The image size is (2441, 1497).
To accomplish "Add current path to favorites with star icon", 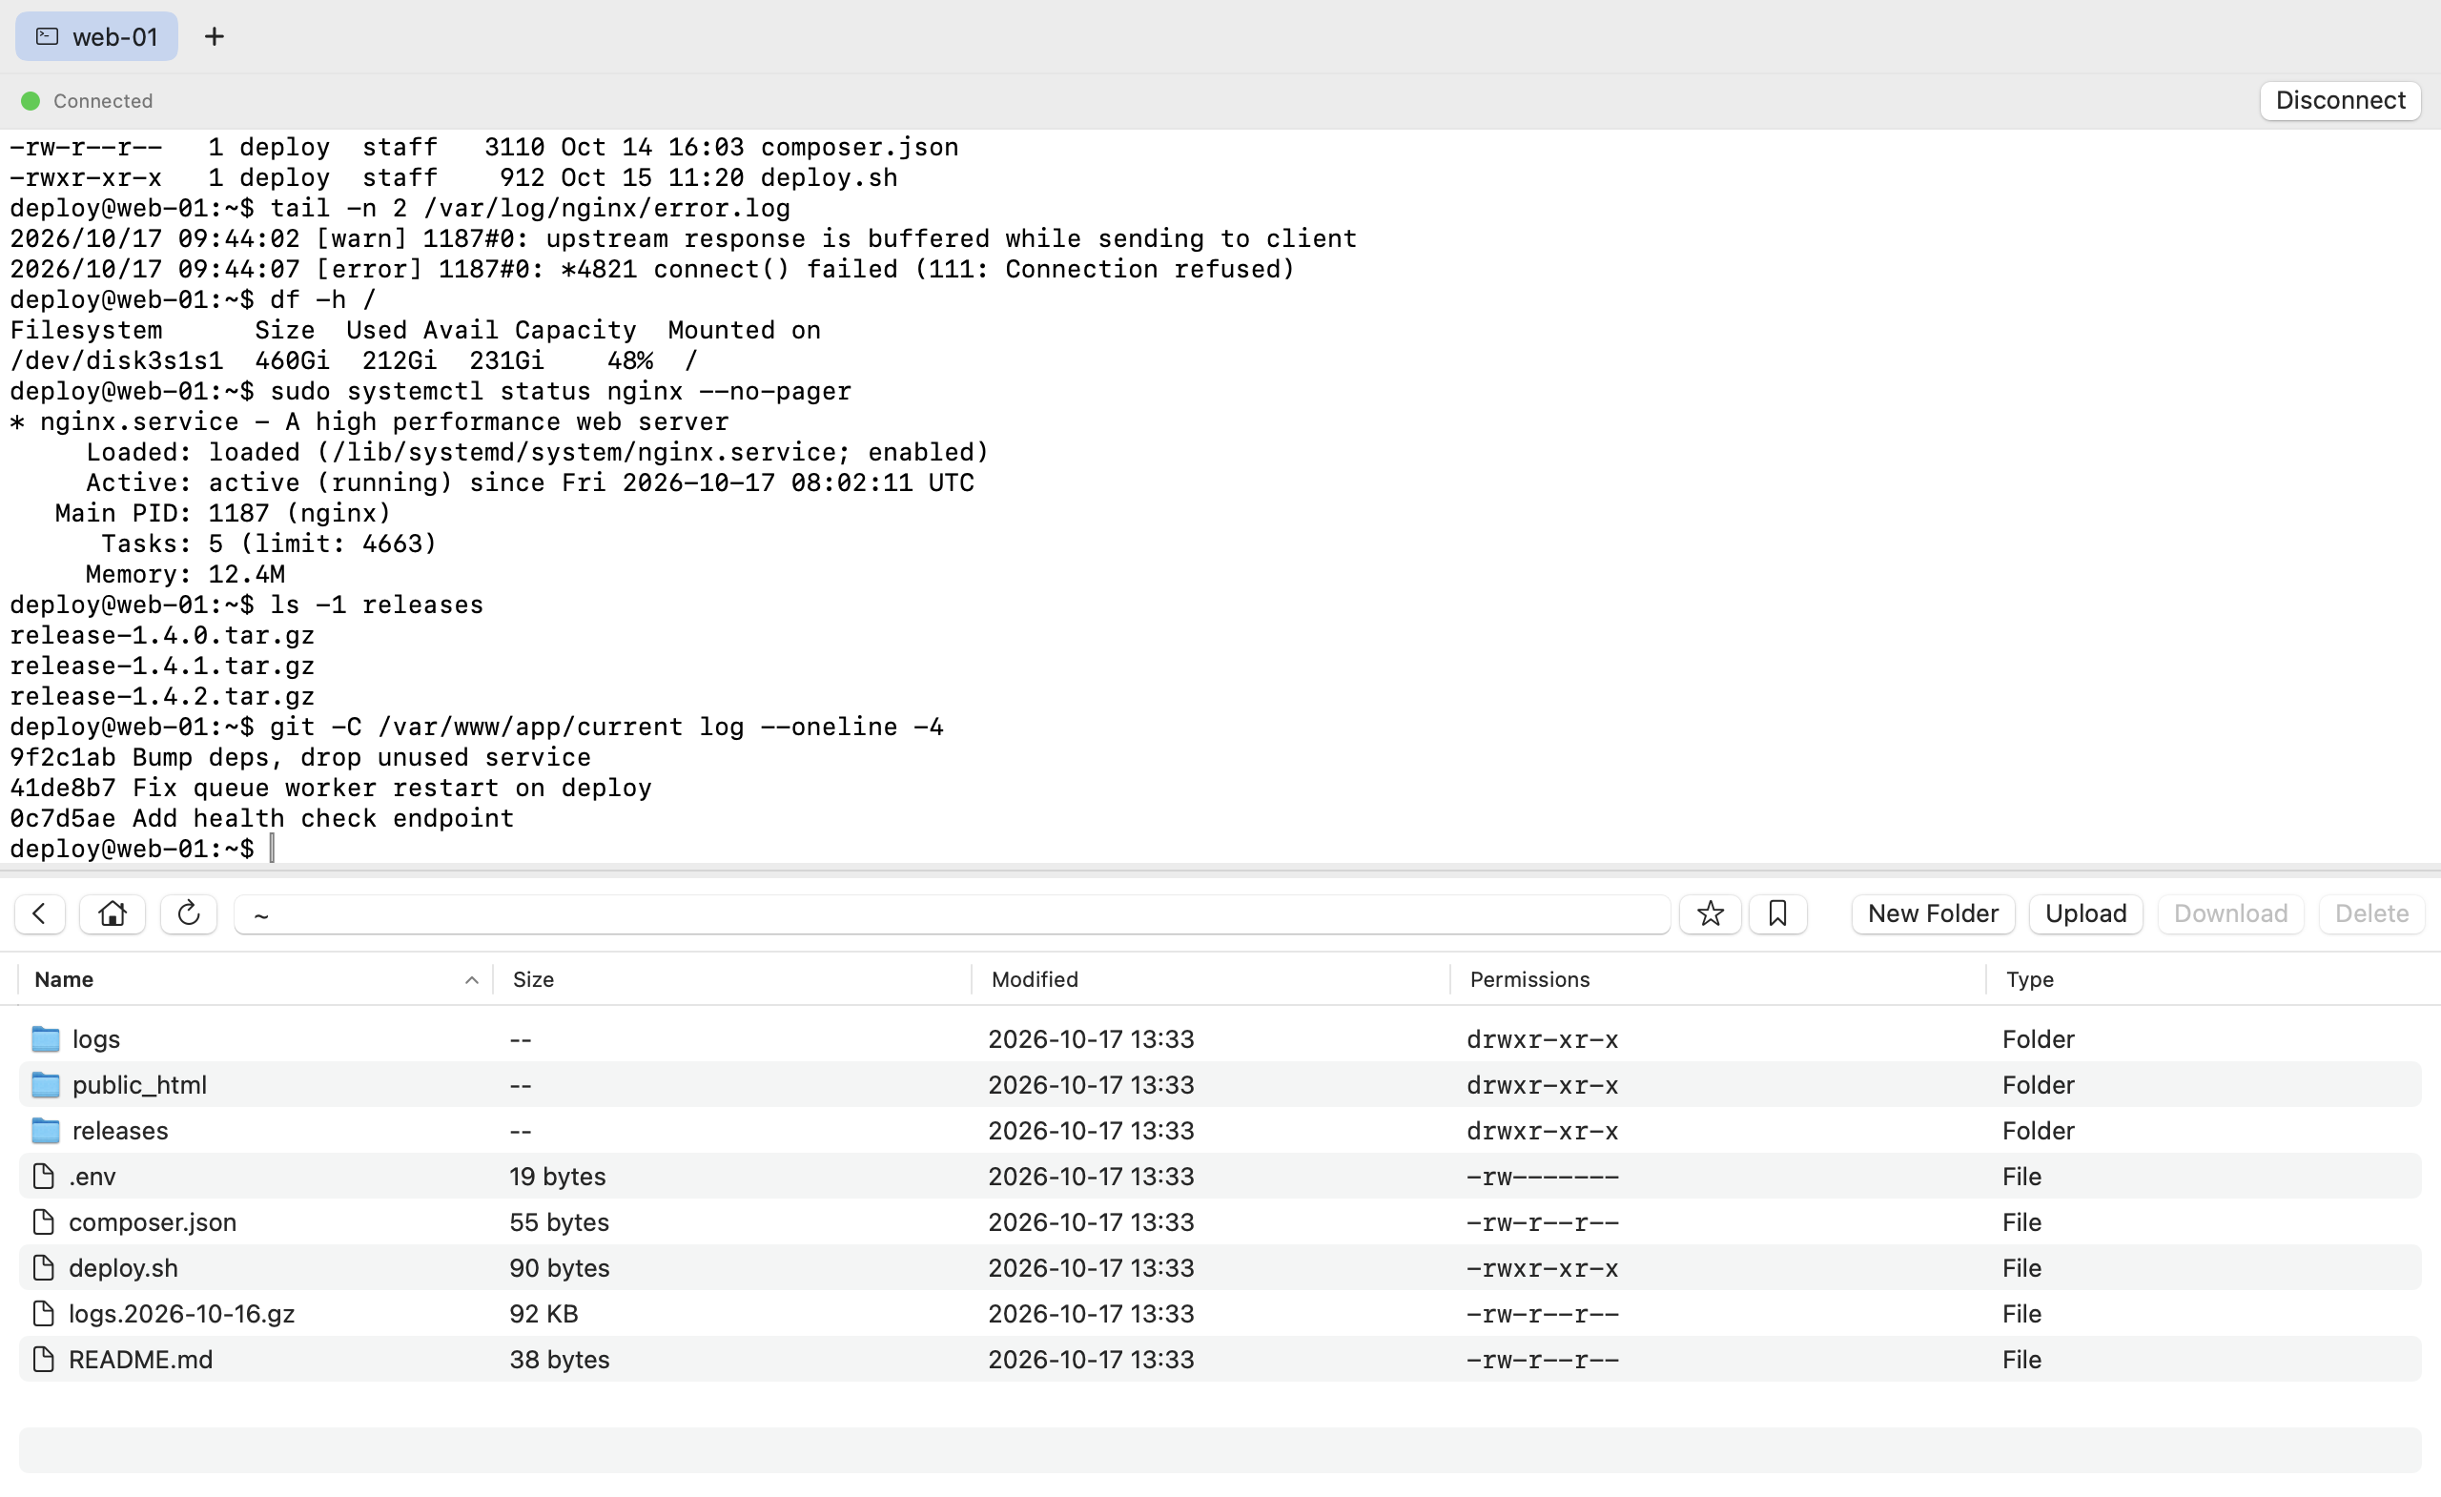I will pos(1710,913).
